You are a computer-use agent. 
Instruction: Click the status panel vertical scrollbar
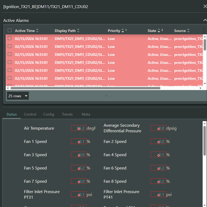point(204,141)
